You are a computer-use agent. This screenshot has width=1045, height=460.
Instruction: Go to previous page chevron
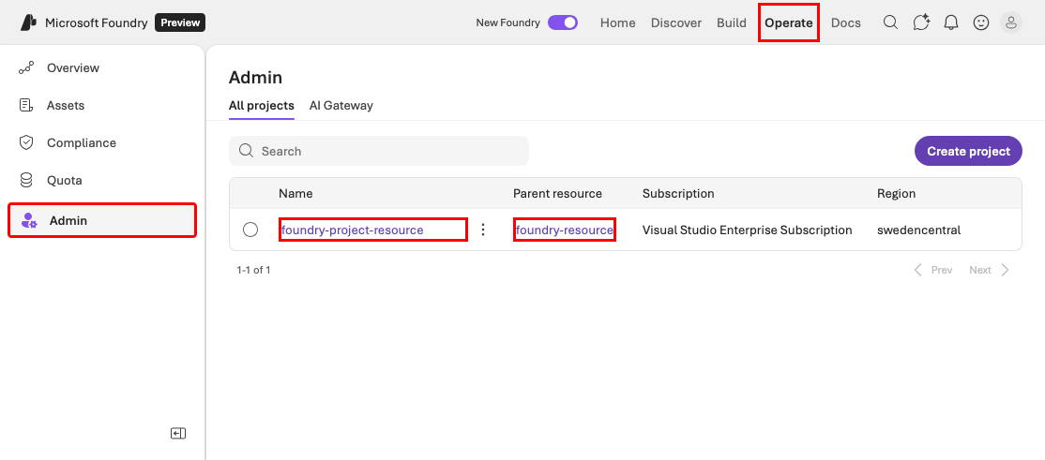(917, 270)
